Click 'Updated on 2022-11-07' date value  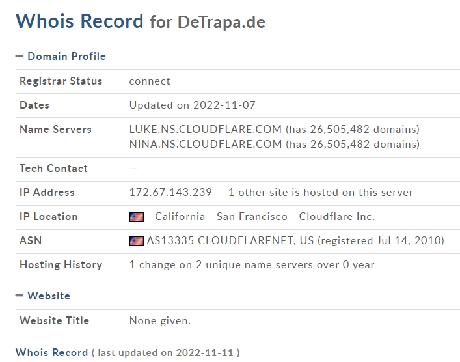click(193, 105)
